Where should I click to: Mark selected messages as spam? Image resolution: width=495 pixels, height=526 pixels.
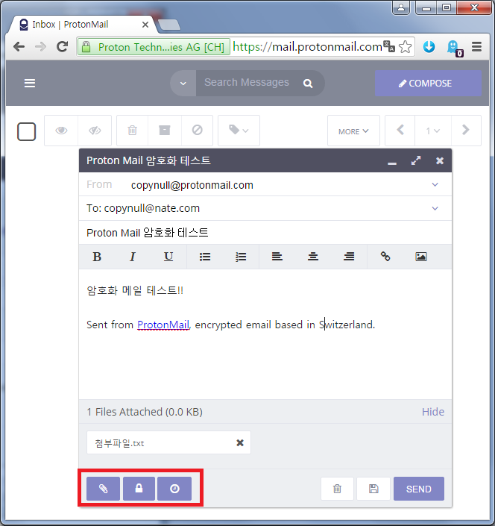[197, 130]
